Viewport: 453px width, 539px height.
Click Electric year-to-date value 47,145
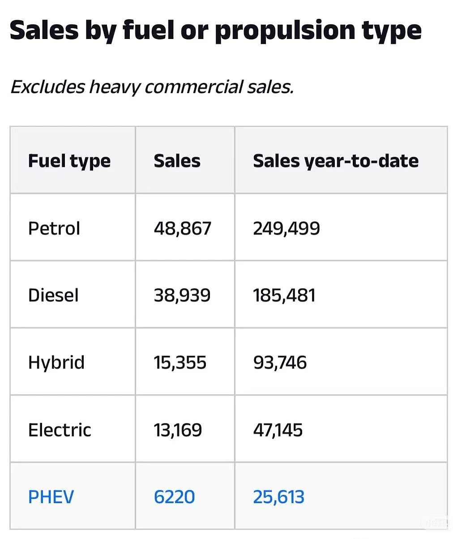point(278,430)
